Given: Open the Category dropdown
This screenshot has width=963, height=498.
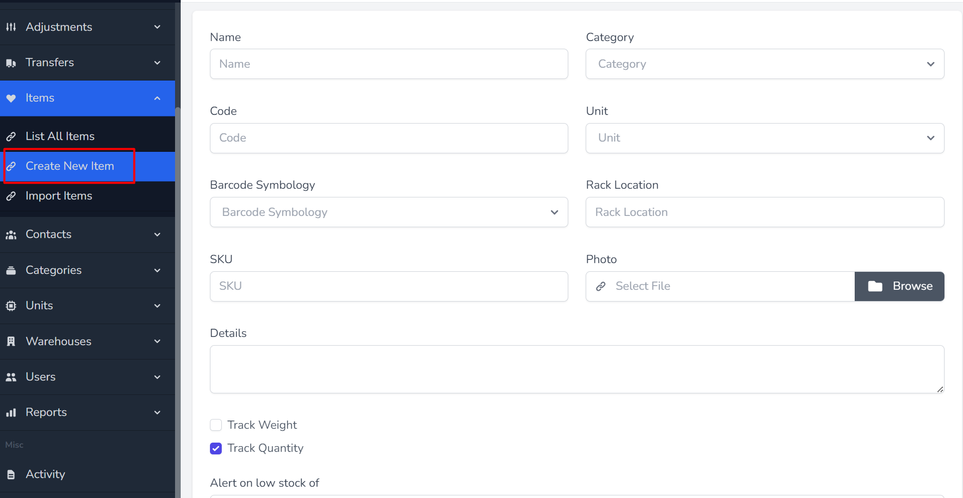Looking at the screenshot, I should (x=764, y=64).
